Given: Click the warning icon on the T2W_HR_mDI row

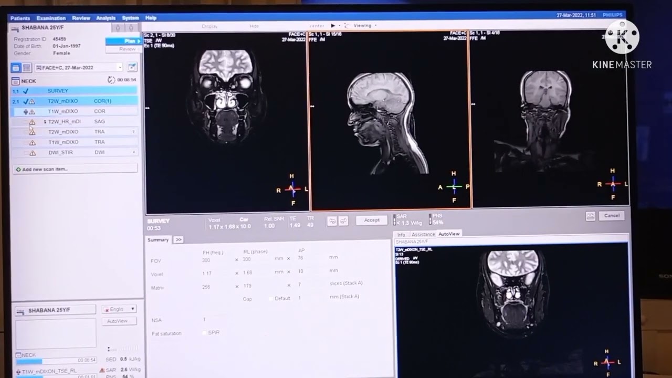Looking at the screenshot, I should (x=32, y=122).
